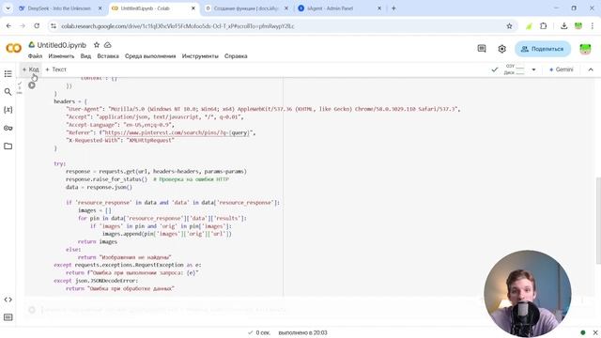Click the pinterest.com search URL in code
The height and width of the screenshot is (338, 601).
click(x=177, y=132)
